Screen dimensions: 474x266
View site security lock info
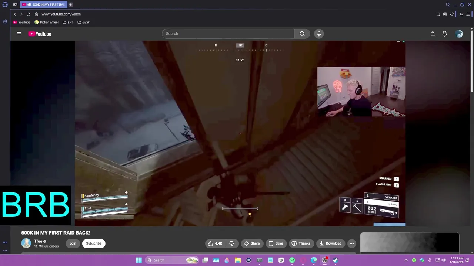(x=36, y=14)
